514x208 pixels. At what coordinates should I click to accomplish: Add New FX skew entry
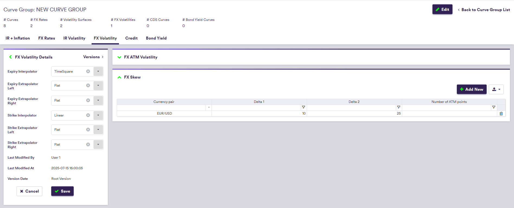coord(471,89)
